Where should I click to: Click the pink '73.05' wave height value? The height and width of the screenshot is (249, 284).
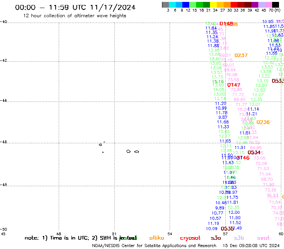tap(259, 159)
